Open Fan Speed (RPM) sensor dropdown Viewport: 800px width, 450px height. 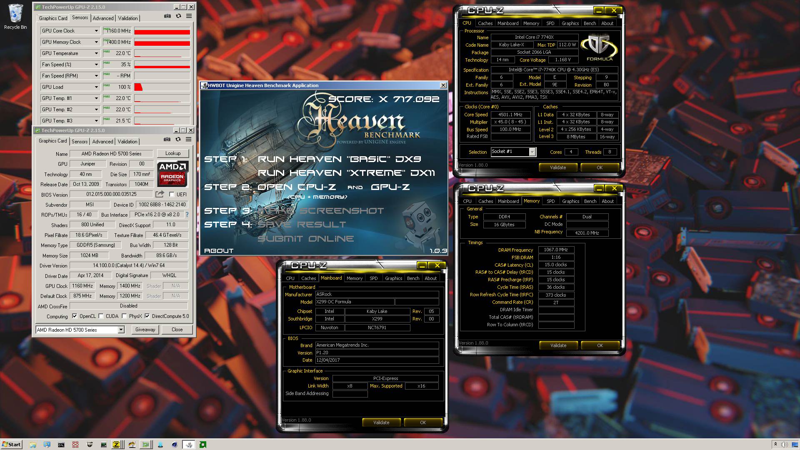96,76
